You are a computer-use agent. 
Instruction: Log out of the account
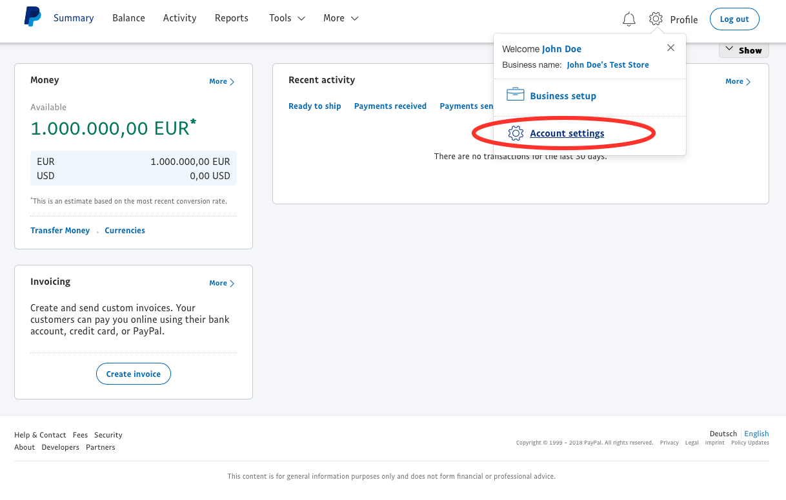734,19
